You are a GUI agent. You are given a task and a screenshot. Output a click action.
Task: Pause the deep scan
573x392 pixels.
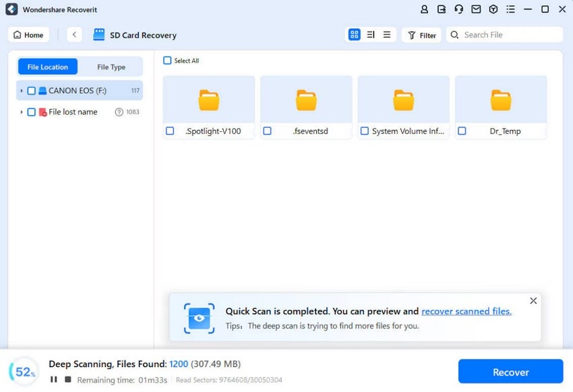(54, 380)
